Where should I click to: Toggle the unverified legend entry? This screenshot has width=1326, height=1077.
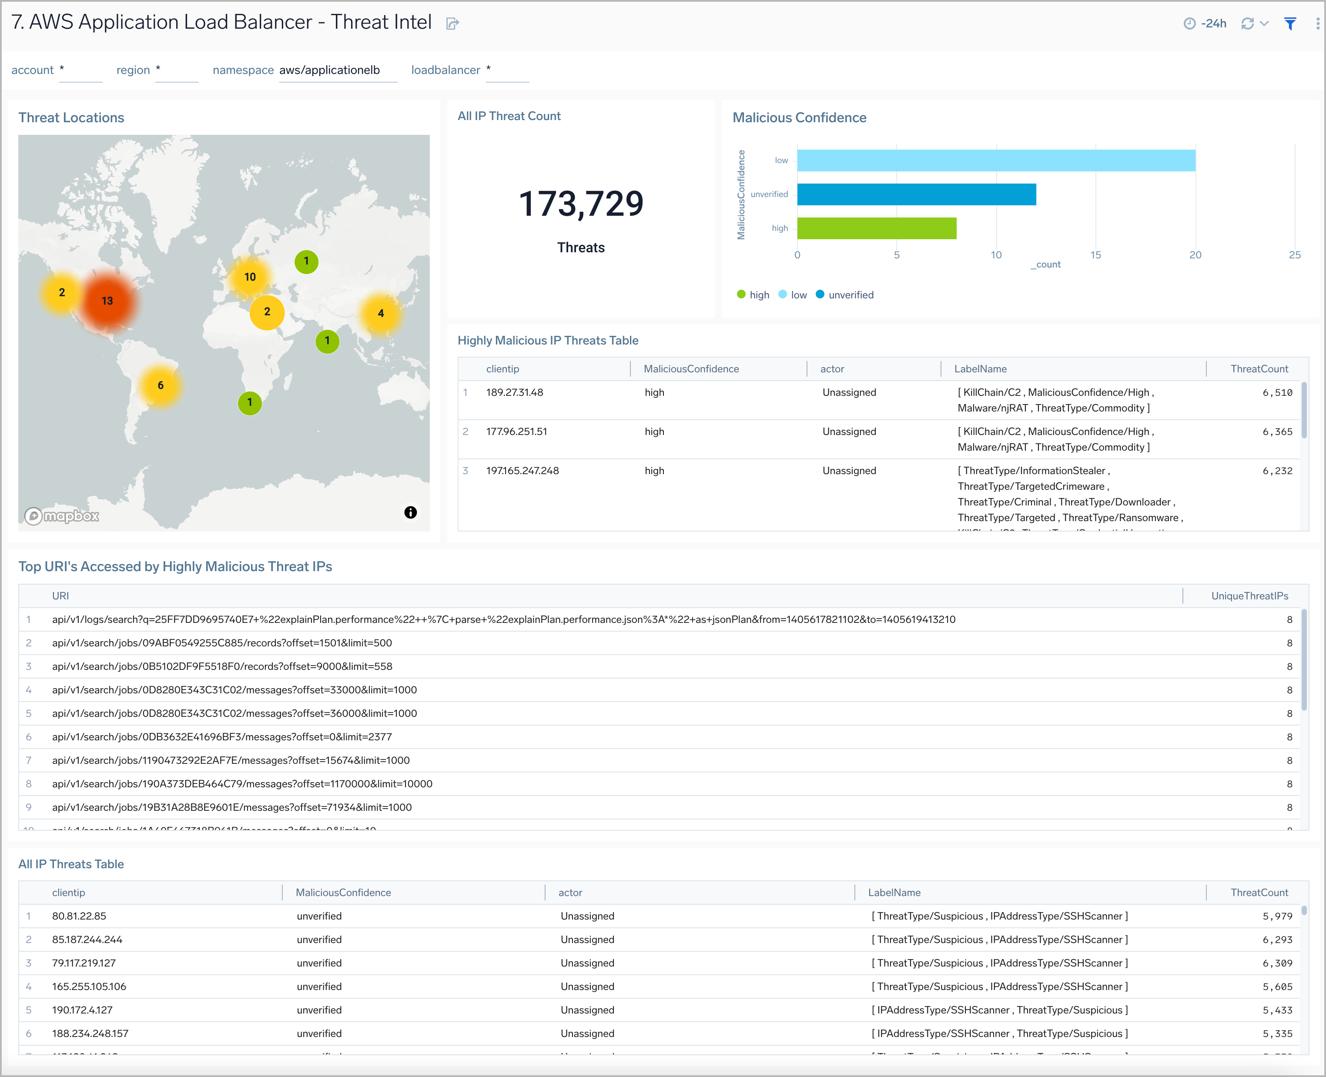(x=844, y=294)
